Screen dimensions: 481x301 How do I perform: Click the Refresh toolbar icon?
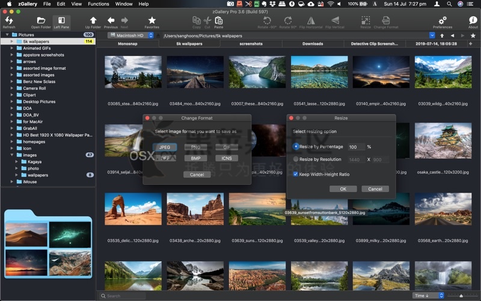(x=9, y=20)
